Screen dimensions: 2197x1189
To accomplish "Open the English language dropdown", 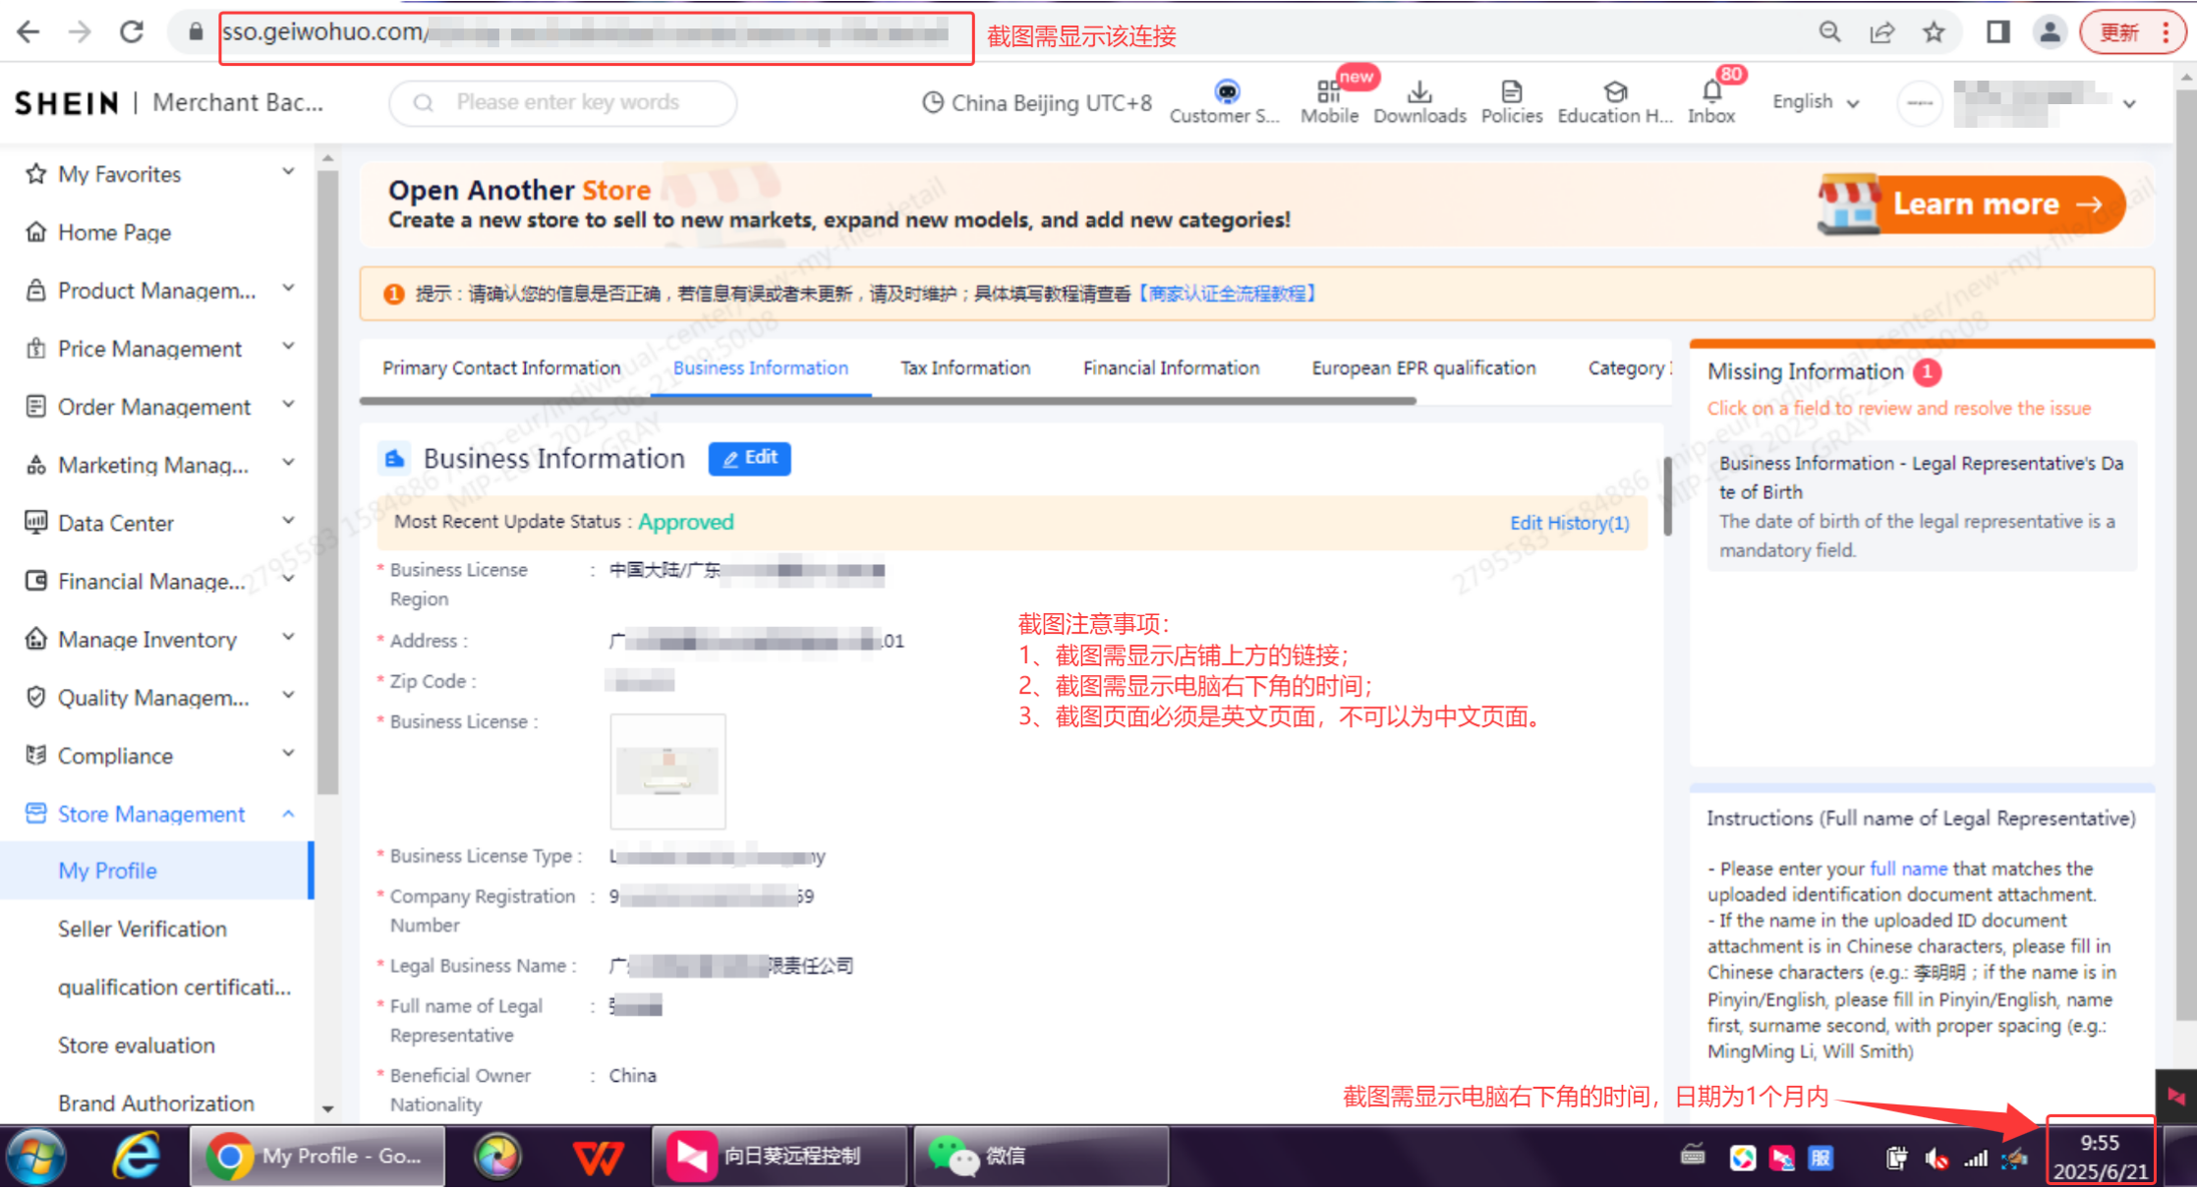I will pyautogui.click(x=1815, y=101).
